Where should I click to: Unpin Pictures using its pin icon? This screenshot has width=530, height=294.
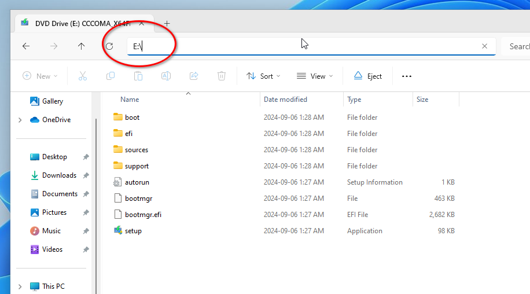[86, 212]
